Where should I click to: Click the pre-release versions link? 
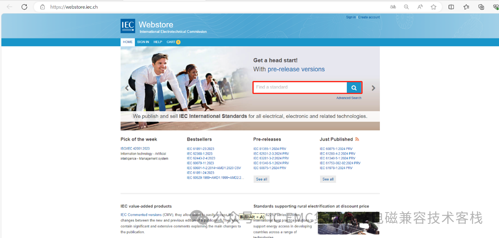tap(296, 69)
